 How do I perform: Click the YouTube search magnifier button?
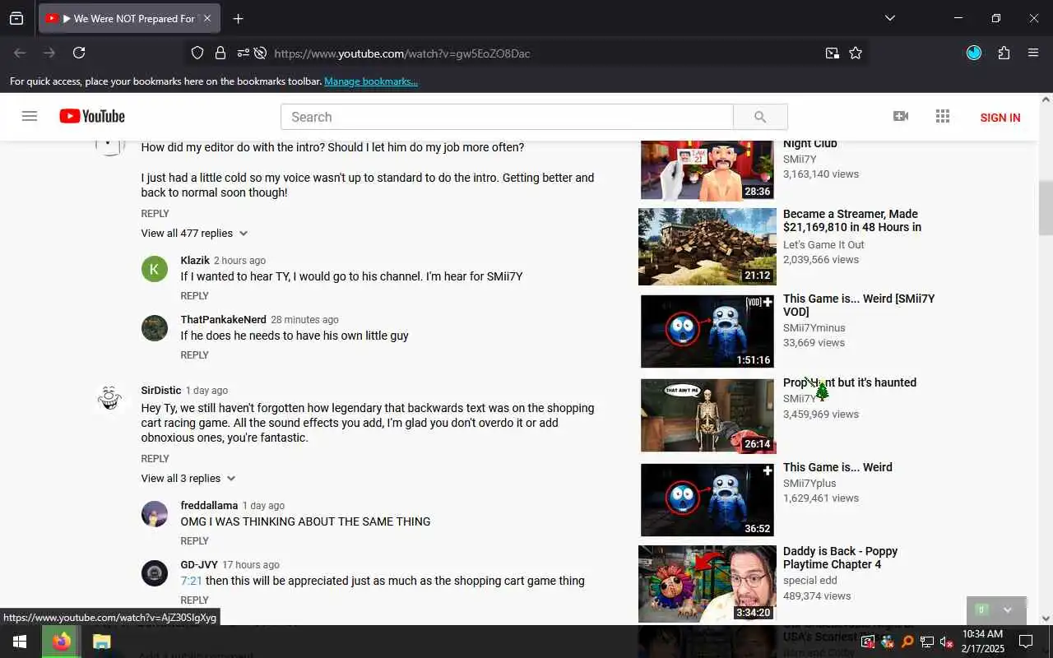click(760, 117)
